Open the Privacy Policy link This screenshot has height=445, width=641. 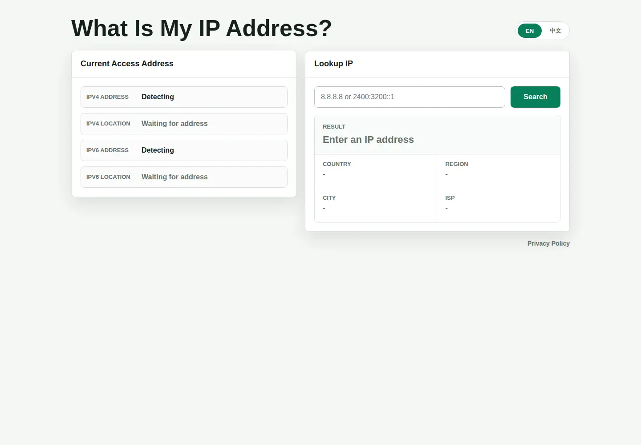click(548, 243)
